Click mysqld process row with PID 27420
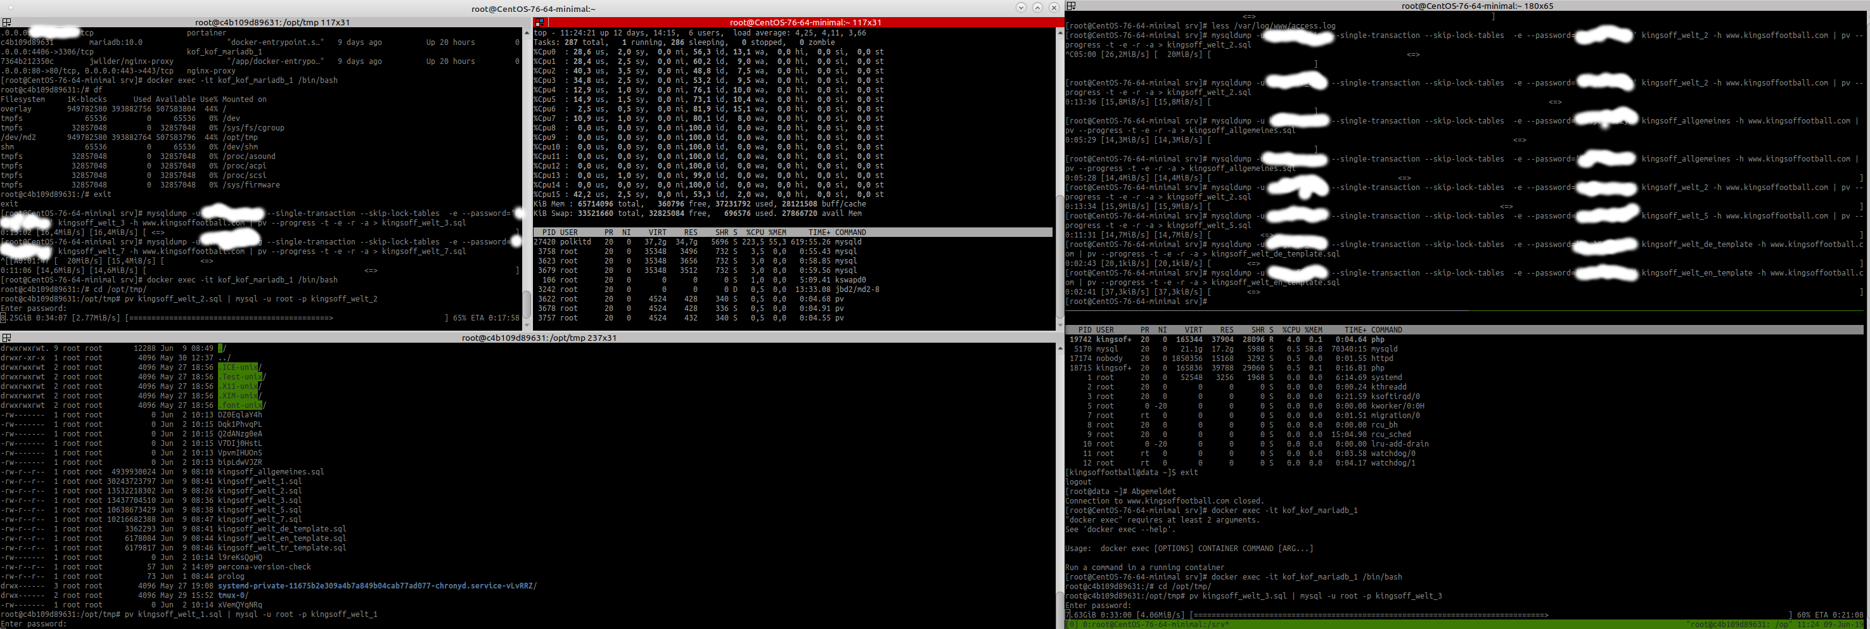The width and height of the screenshot is (1870, 629). pyautogui.click(x=698, y=241)
